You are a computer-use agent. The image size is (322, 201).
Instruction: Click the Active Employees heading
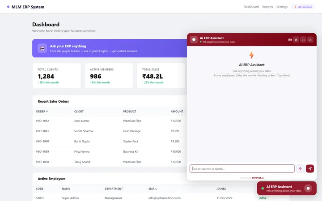pos(51,179)
